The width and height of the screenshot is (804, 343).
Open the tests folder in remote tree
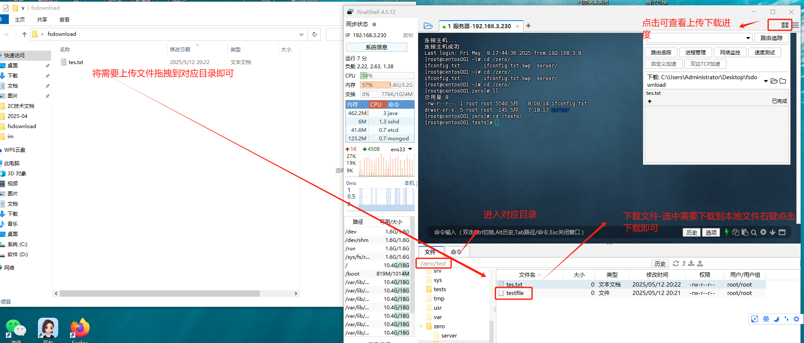point(440,289)
